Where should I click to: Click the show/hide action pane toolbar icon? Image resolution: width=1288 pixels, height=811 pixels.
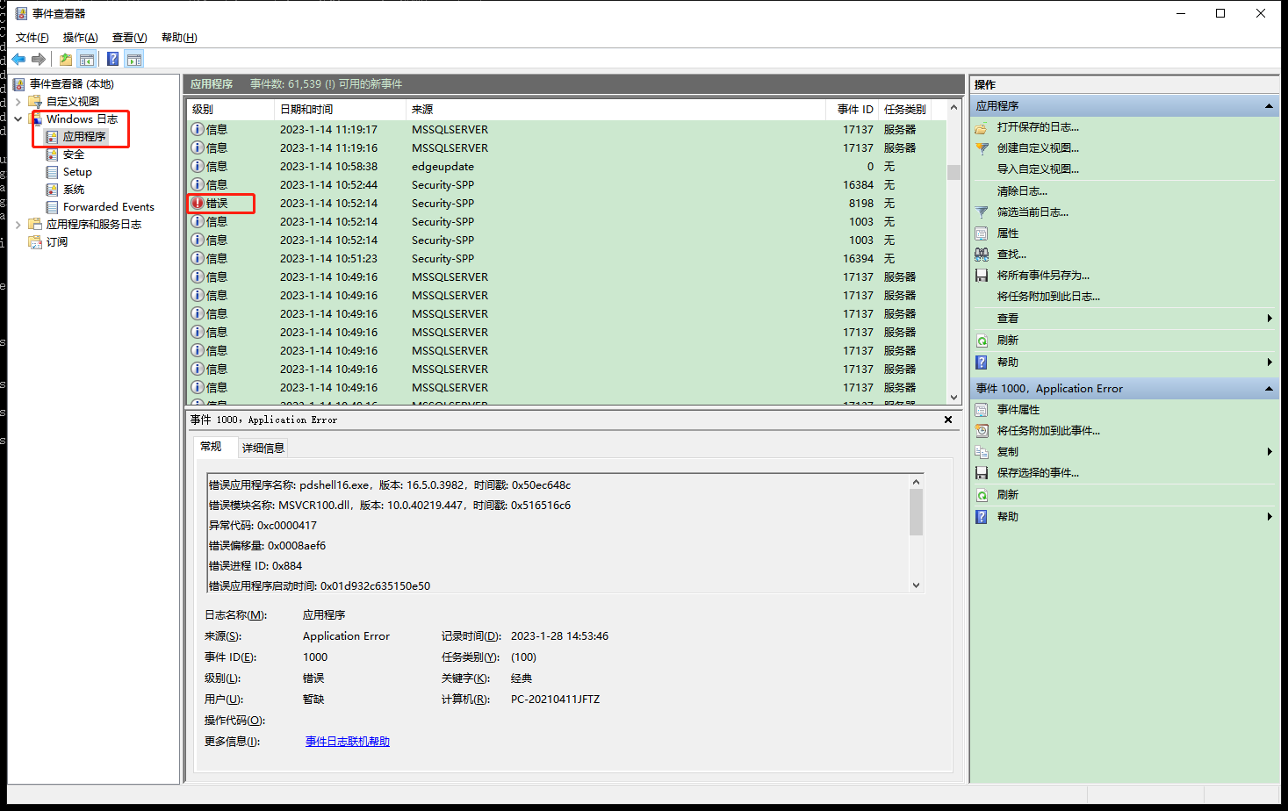pyautogui.click(x=134, y=59)
